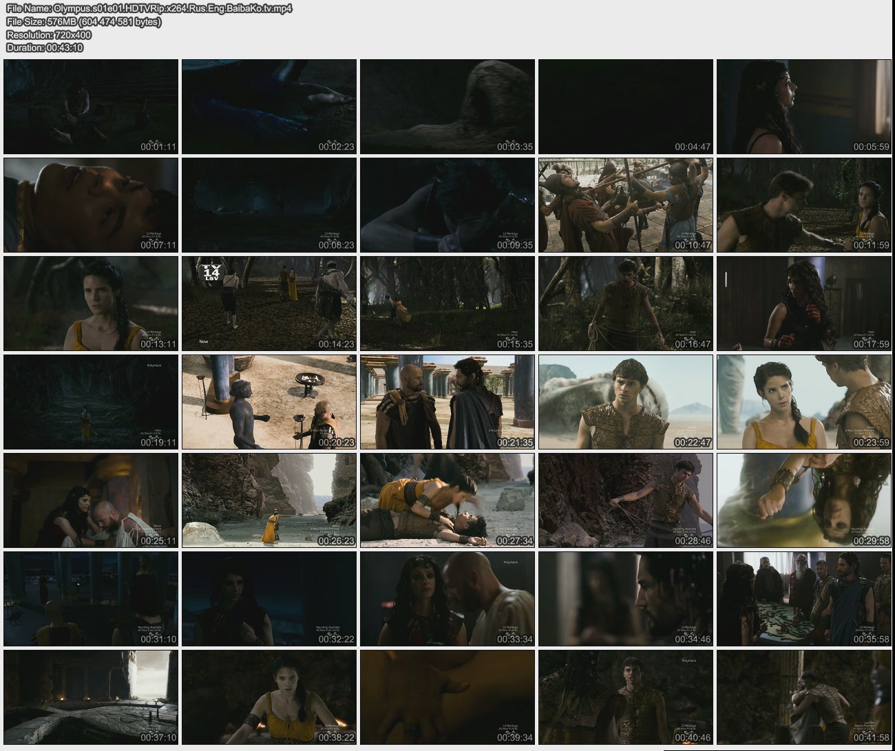Screen dimensions: 895x751
Task: Click the desert portrait frame at 00:22:47
Action: click(x=625, y=402)
